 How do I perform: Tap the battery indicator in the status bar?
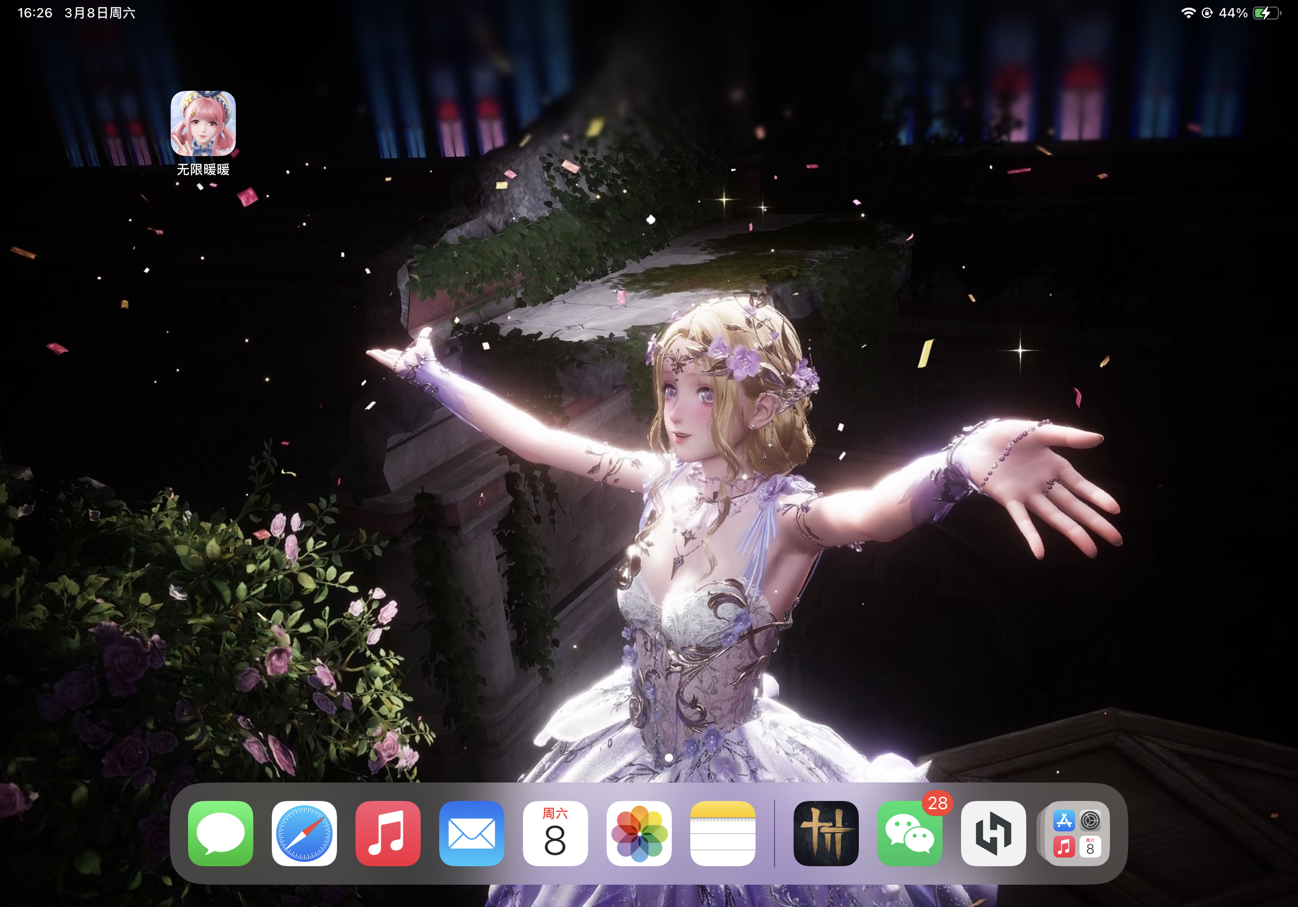[1267, 13]
